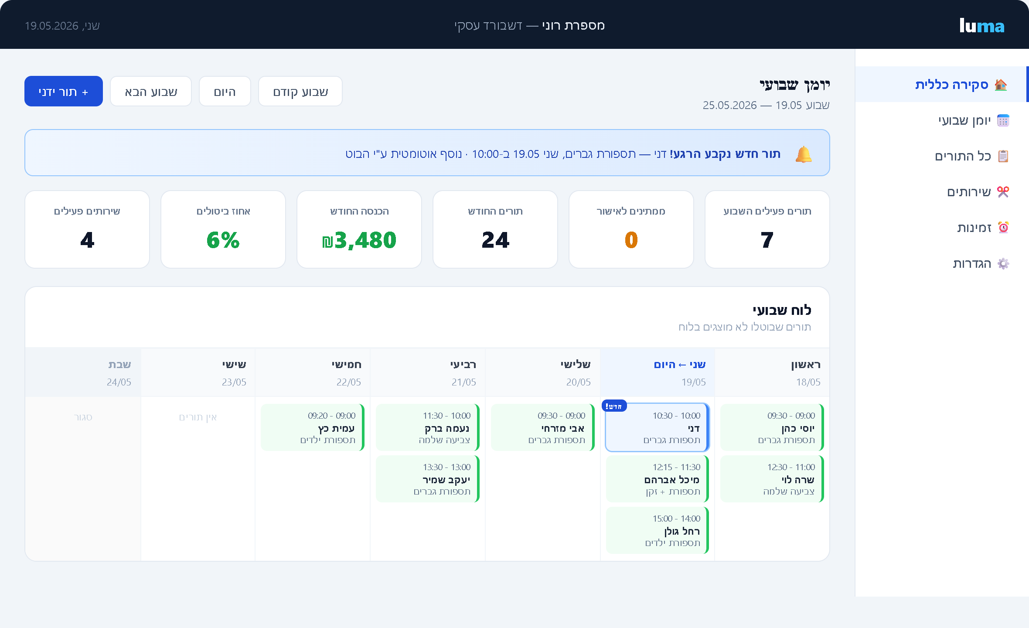Open דני's new 10:00 appointment
Screen dimensions: 1029x628
point(658,427)
